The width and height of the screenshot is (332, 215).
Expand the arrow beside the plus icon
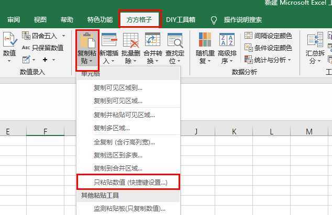click(x=53, y=60)
